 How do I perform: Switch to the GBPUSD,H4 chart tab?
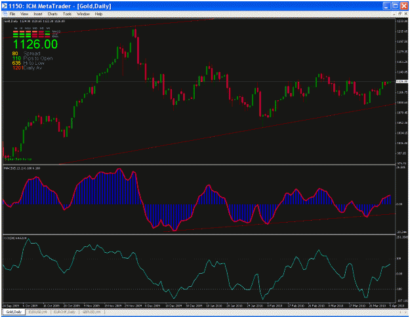coord(92,312)
